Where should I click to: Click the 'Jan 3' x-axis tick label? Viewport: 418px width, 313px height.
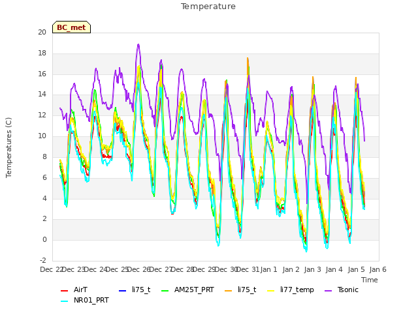coord(313,269)
